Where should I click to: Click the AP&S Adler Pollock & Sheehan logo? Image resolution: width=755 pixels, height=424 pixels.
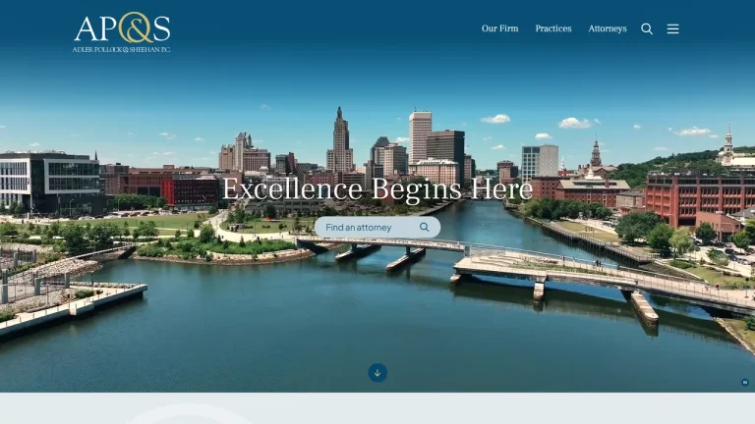pyautogui.click(x=122, y=32)
